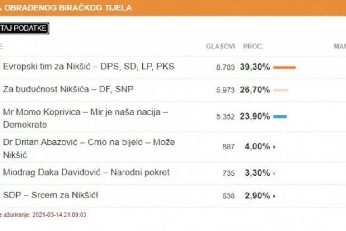Click the small bar beside 3,30%
This screenshot has height=231, width=346.
[x=274, y=173]
